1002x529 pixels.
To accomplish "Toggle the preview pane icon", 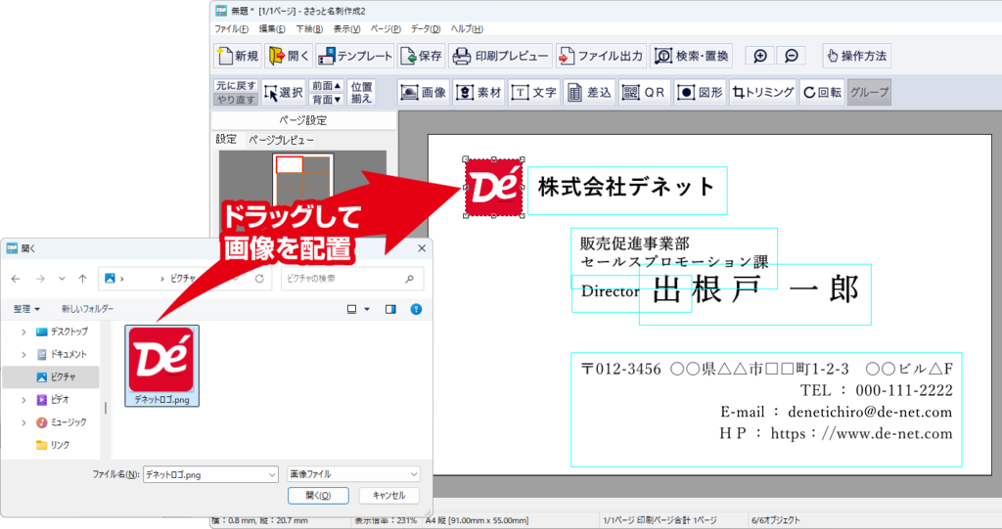I will pyautogui.click(x=390, y=309).
